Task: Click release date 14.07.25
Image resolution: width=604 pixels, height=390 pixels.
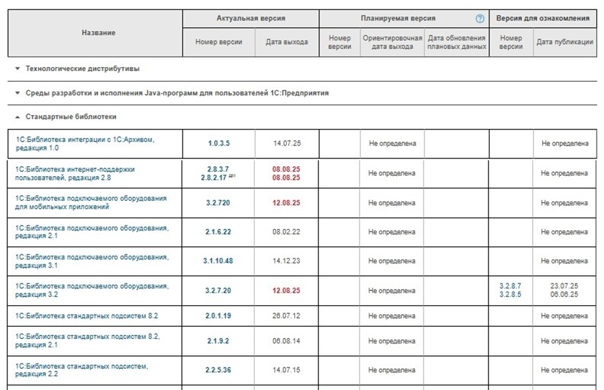Action: tap(287, 143)
